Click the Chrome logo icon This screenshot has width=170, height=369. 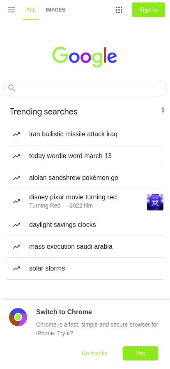(18, 317)
